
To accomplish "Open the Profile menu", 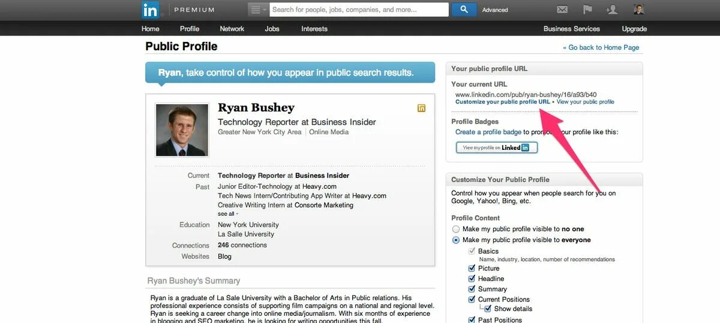I will click(x=190, y=29).
